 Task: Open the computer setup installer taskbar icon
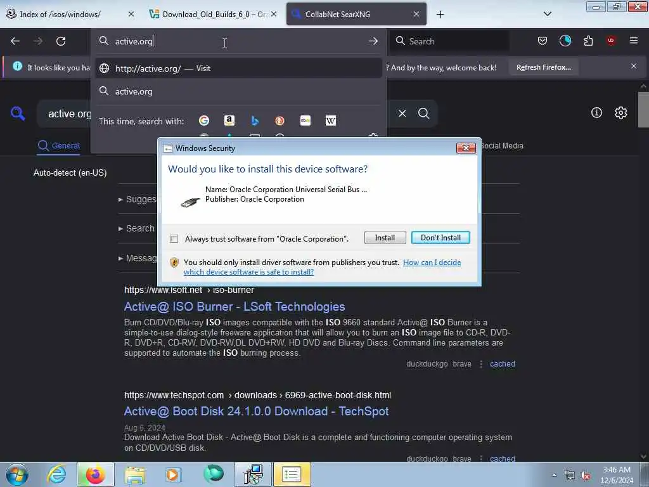[x=252, y=474]
